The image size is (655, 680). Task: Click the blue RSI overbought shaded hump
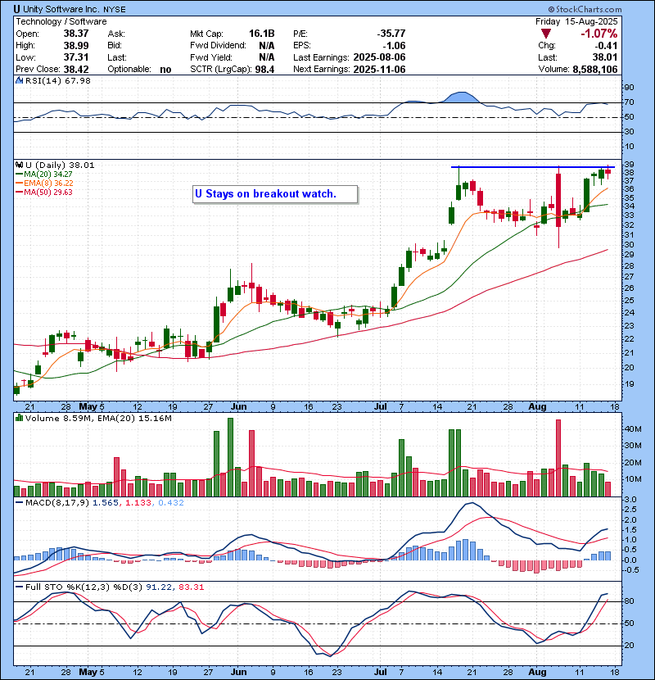tap(462, 97)
